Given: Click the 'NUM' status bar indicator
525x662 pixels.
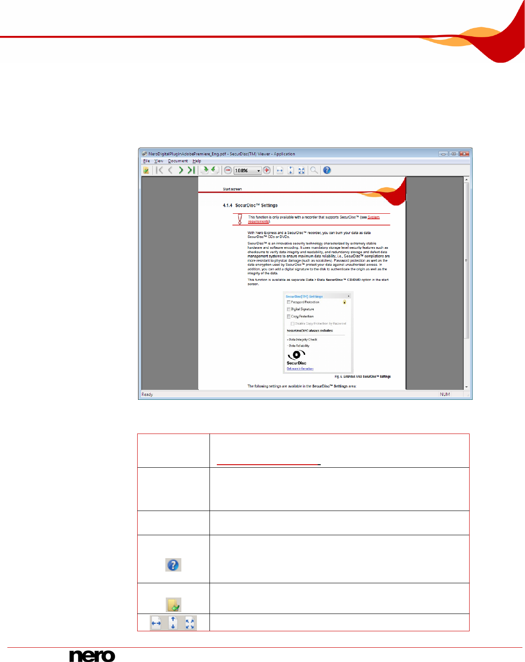Looking at the screenshot, I should (x=445, y=394).
